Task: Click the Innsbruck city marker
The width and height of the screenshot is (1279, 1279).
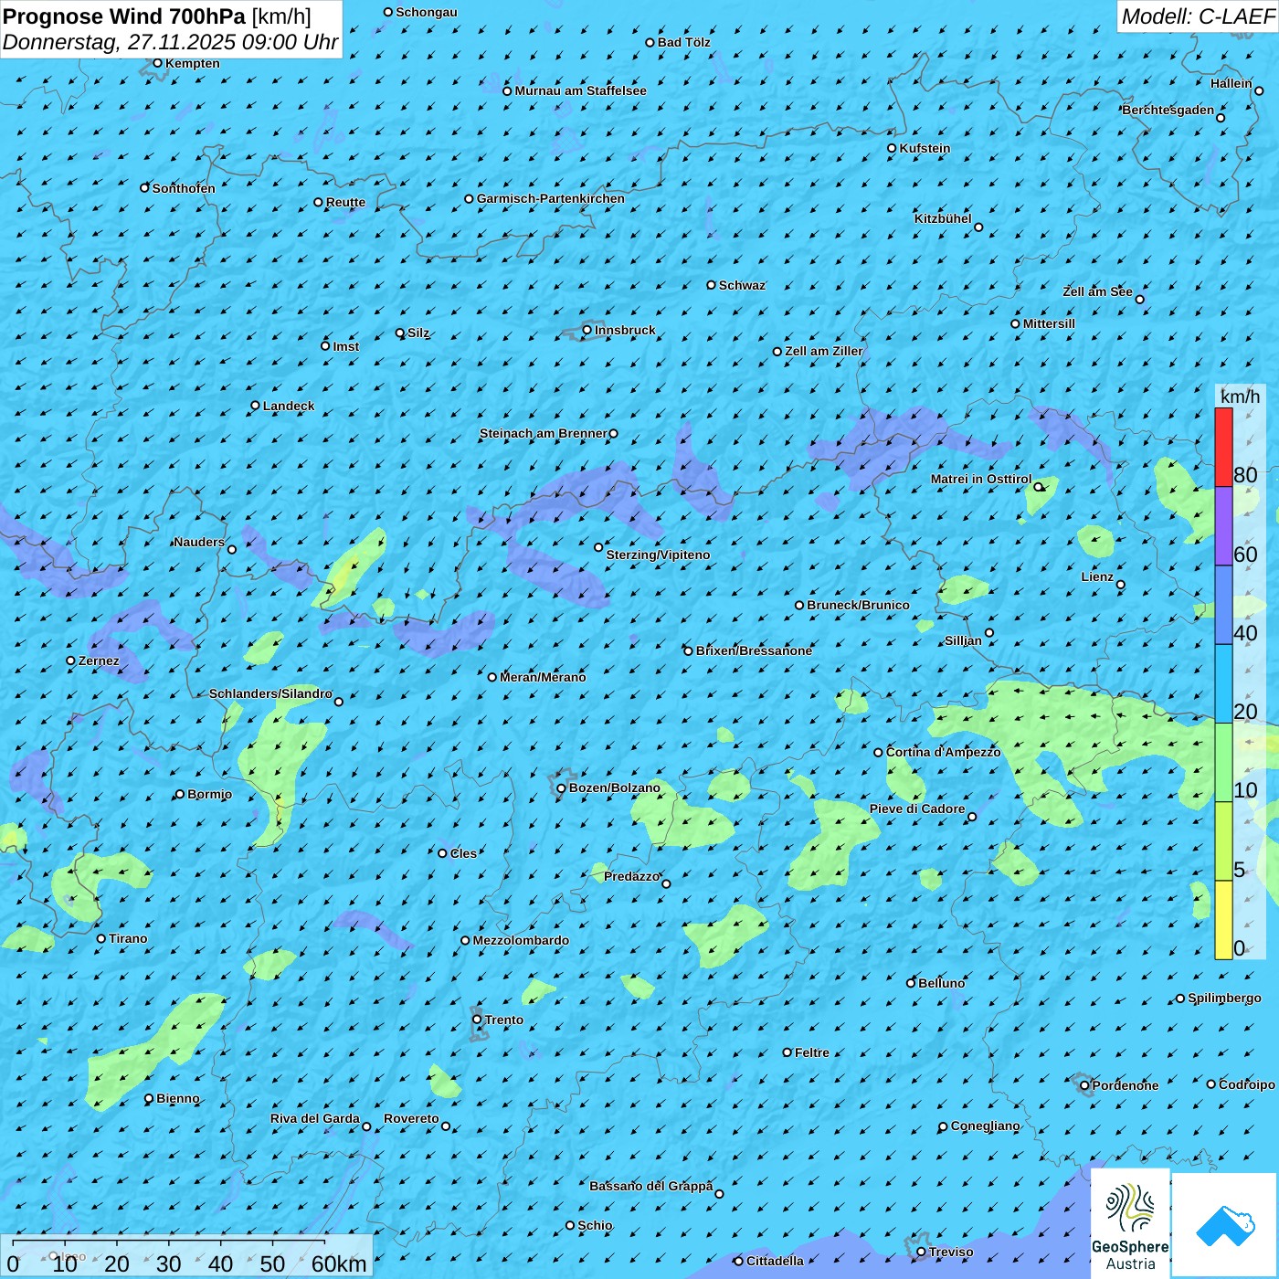Action: (x=587, y=331)
